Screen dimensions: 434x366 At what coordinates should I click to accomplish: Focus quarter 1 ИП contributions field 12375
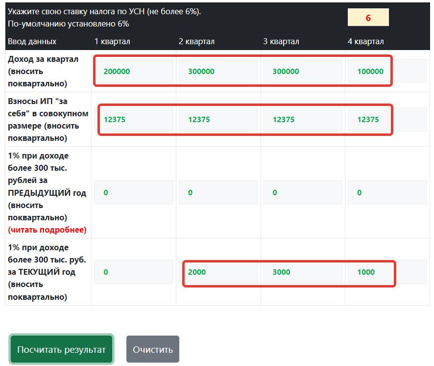(x=134, y=119)
